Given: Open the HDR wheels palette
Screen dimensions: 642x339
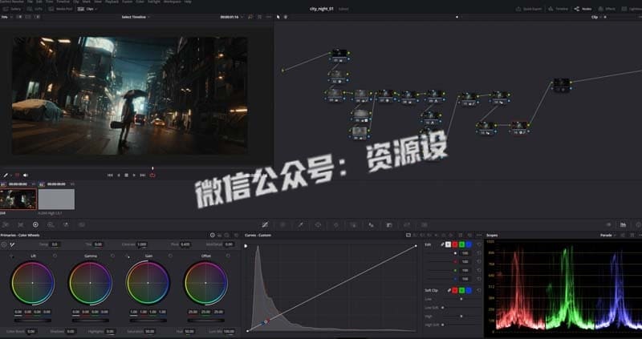Looking at the screenshot, I should (51, 224).
